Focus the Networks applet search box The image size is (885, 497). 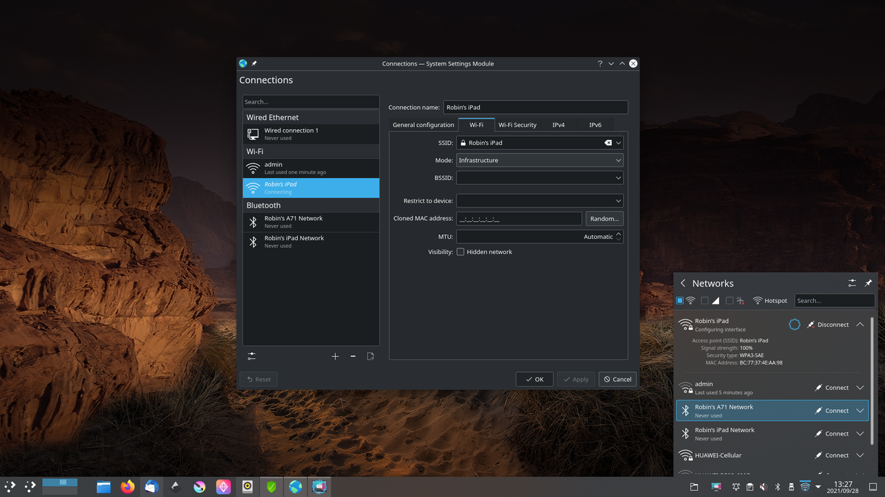coord(835,301)
